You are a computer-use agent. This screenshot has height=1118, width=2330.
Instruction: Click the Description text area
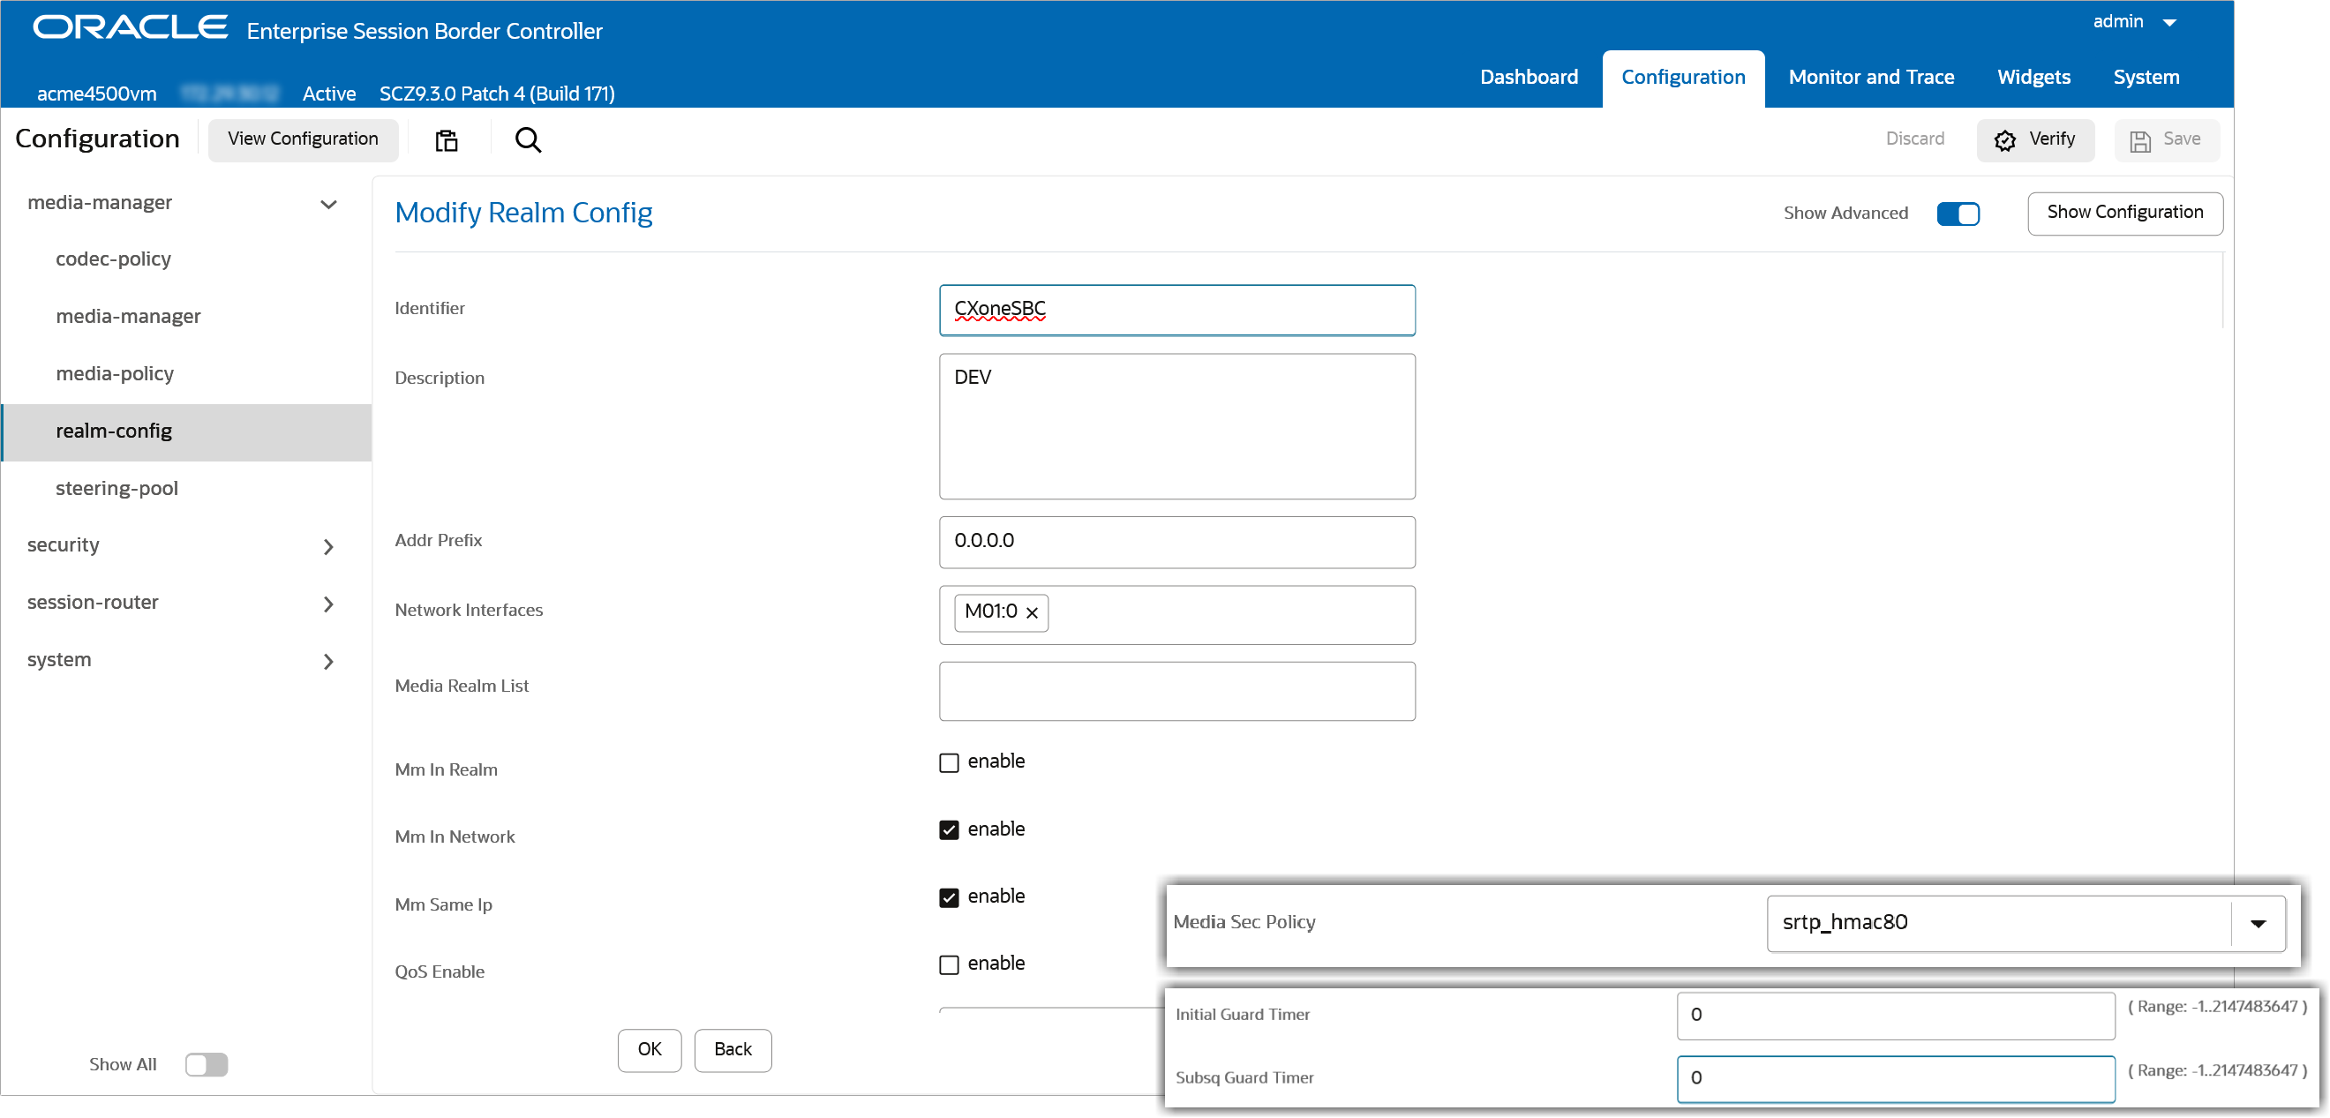click(x=1176, y=425)
